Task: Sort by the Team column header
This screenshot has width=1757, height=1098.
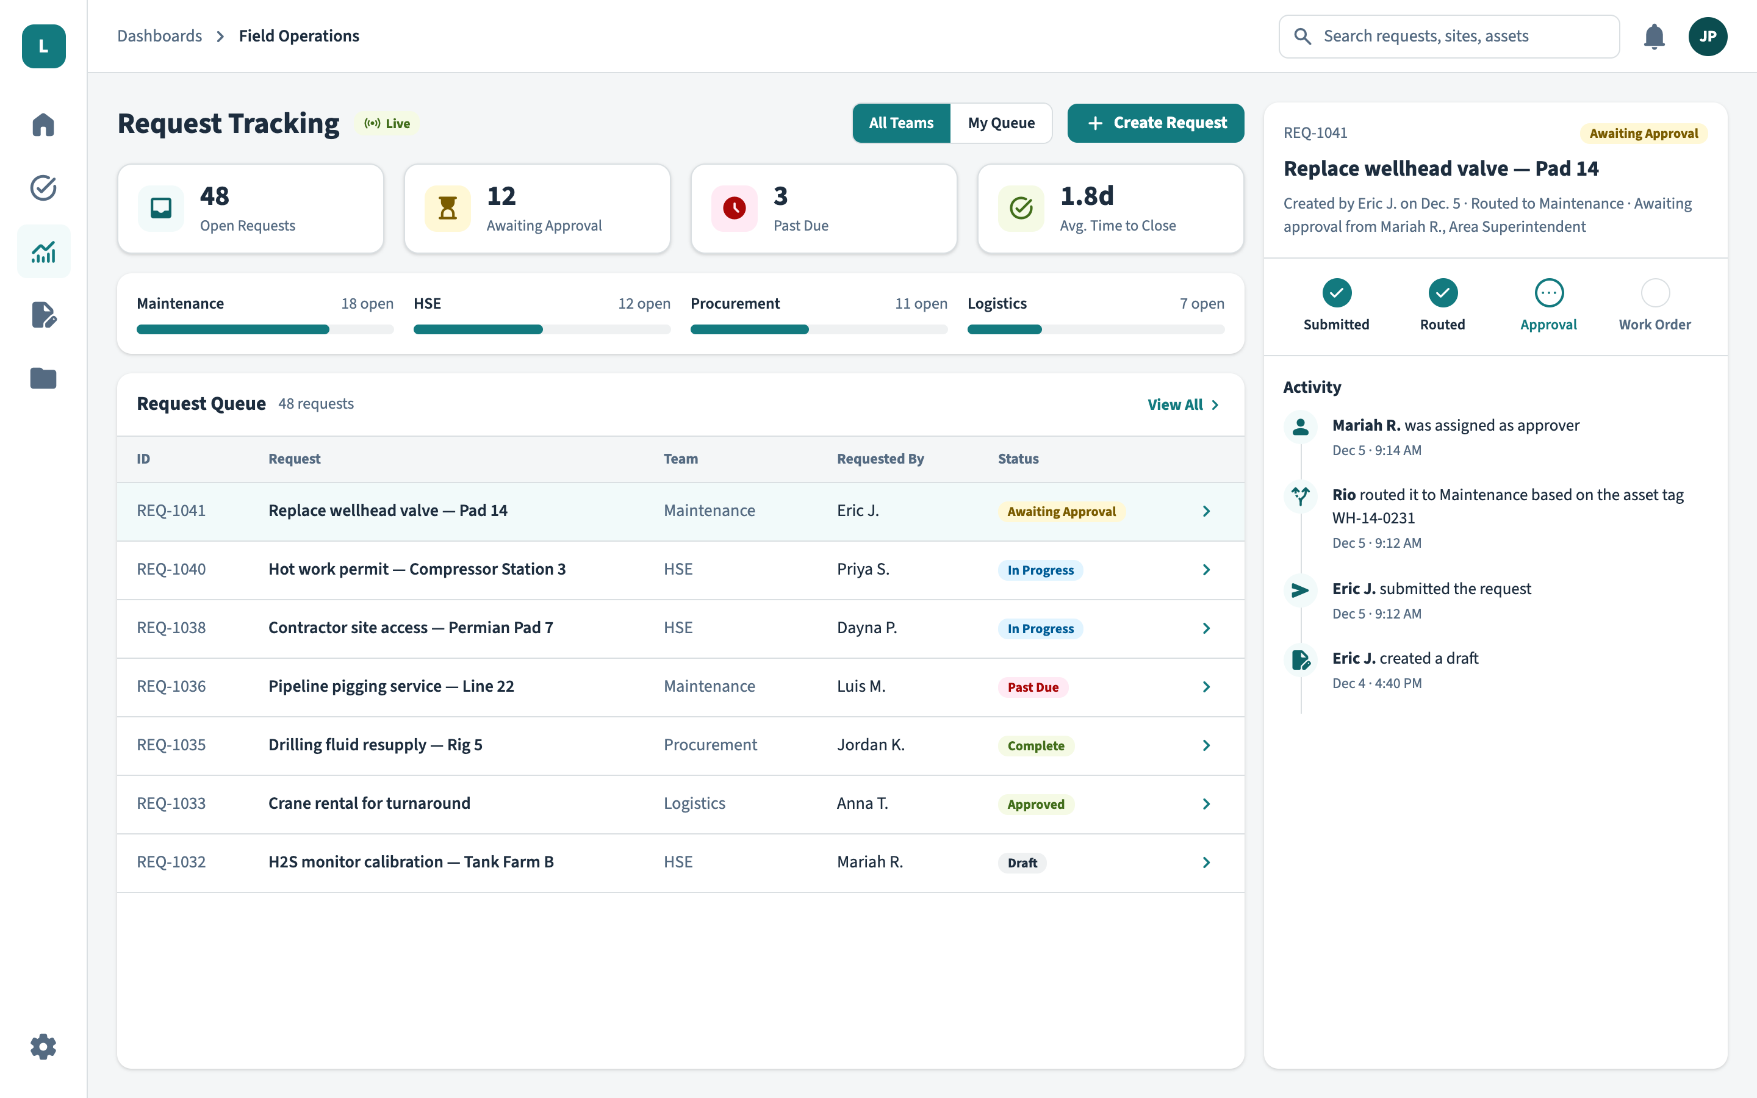Action: (680, 459)
